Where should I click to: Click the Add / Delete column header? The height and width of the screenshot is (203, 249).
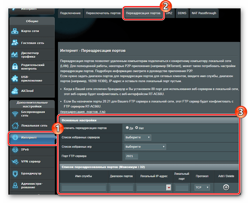click(x=226, y=176)
